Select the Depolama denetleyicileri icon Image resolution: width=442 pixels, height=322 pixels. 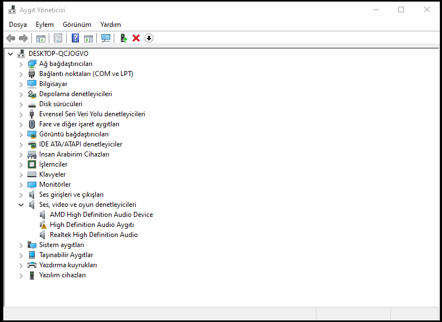point(32,94)
